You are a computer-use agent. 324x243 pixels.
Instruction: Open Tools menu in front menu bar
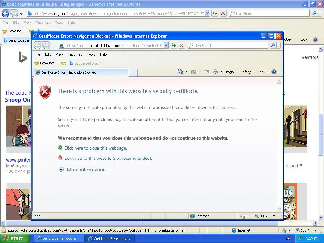pyautogui.click(x=91, y=54)
